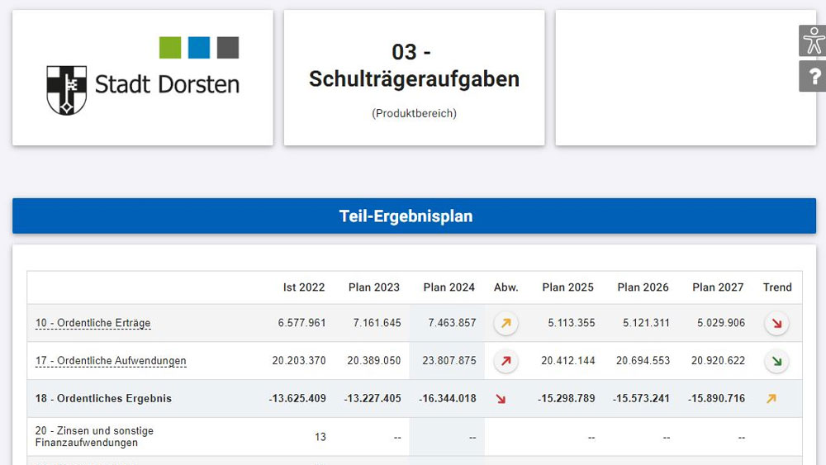The width and height of the screenshot is (826, 465).
Task: Click the Teil-Ergebnisplan blue header bar
Action: 414,216
